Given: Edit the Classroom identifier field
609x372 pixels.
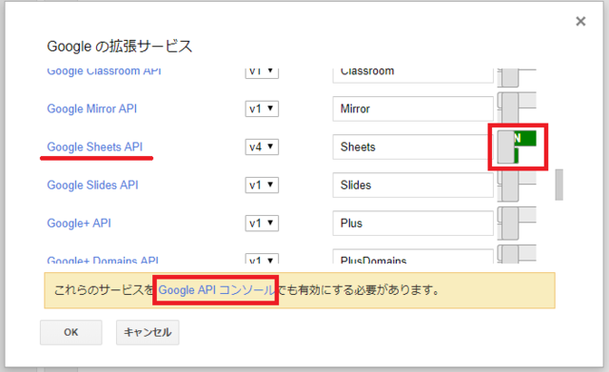Looking at the screenshot, I should [413, 75].
